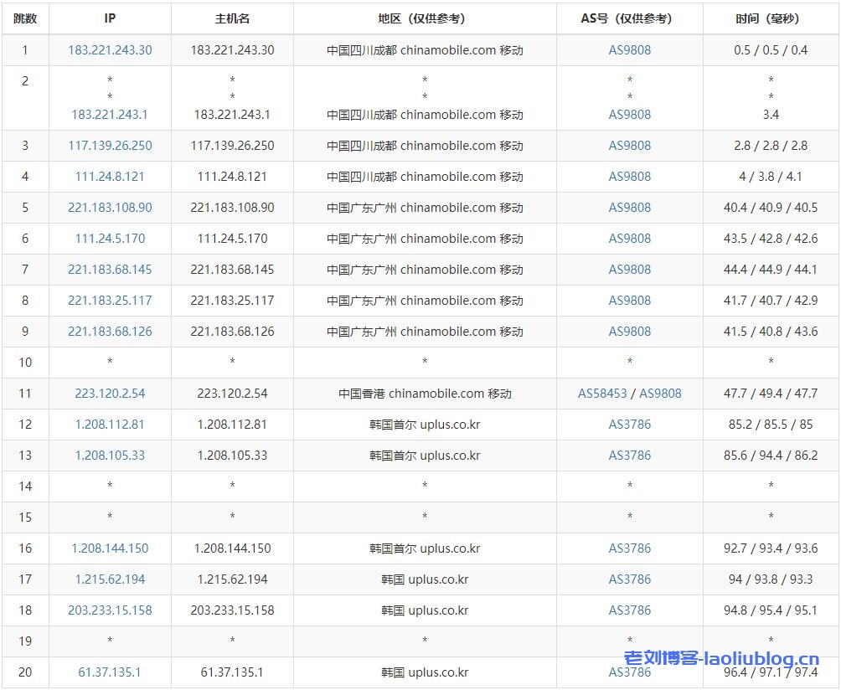
Task: Open the 1.208.112.81 blue IP link
Action: (x=110, y=425)
